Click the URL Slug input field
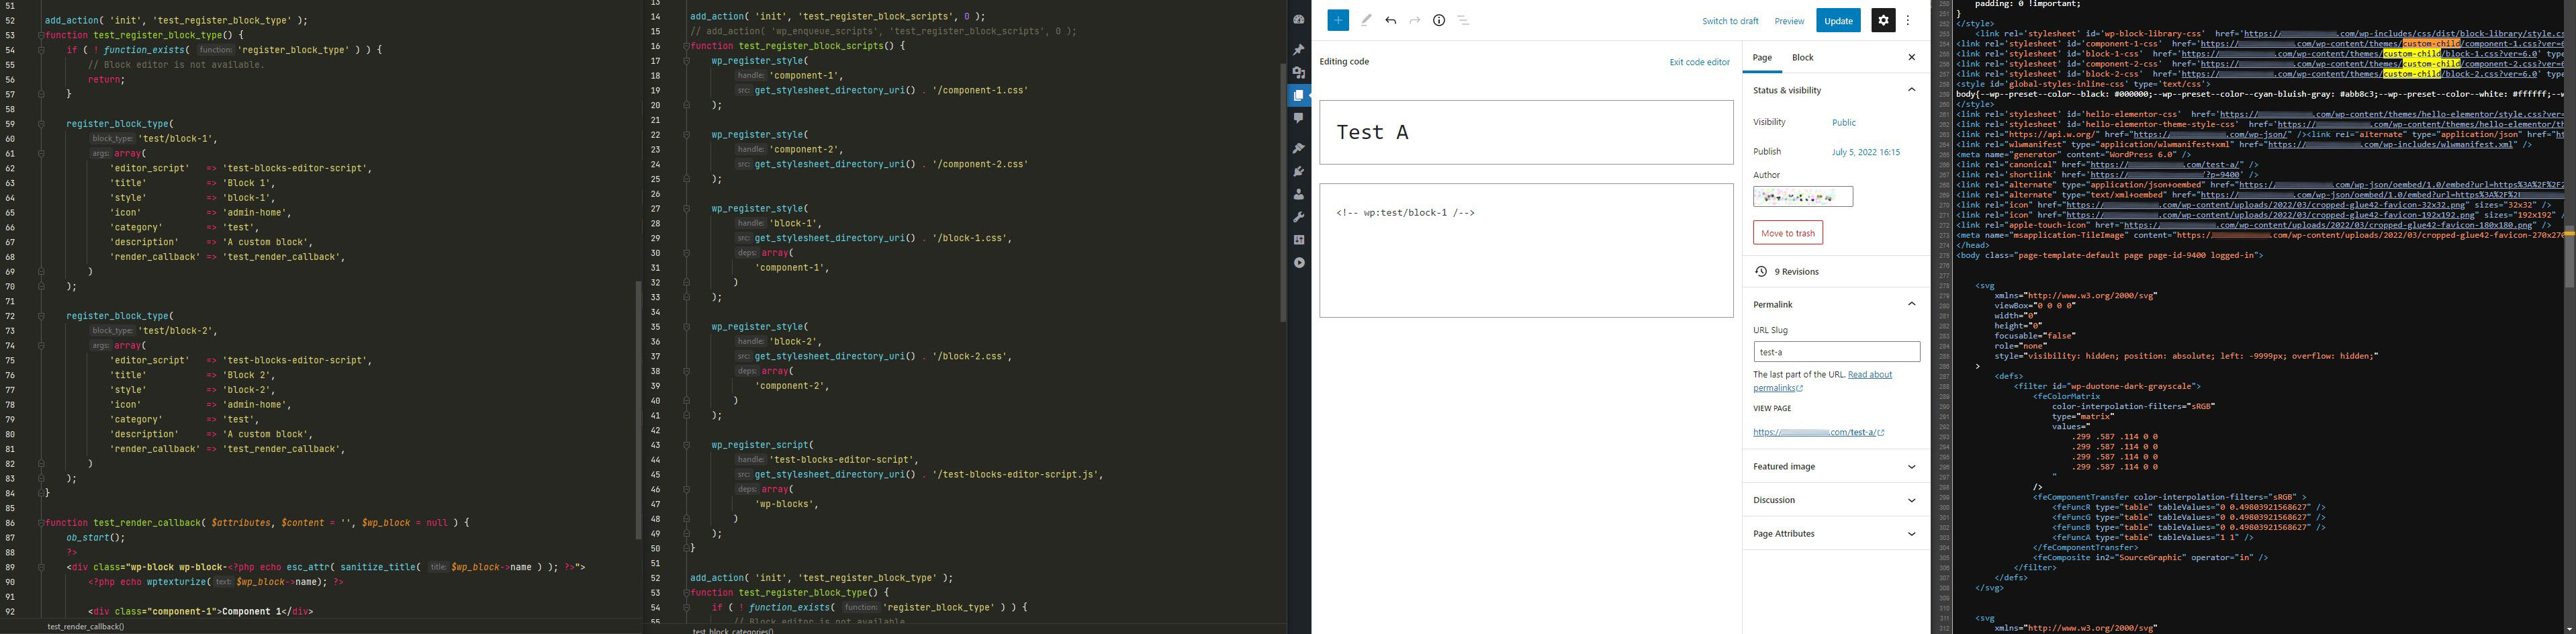The height and width of the screenshot is (634, 2576). point(1836,352)
